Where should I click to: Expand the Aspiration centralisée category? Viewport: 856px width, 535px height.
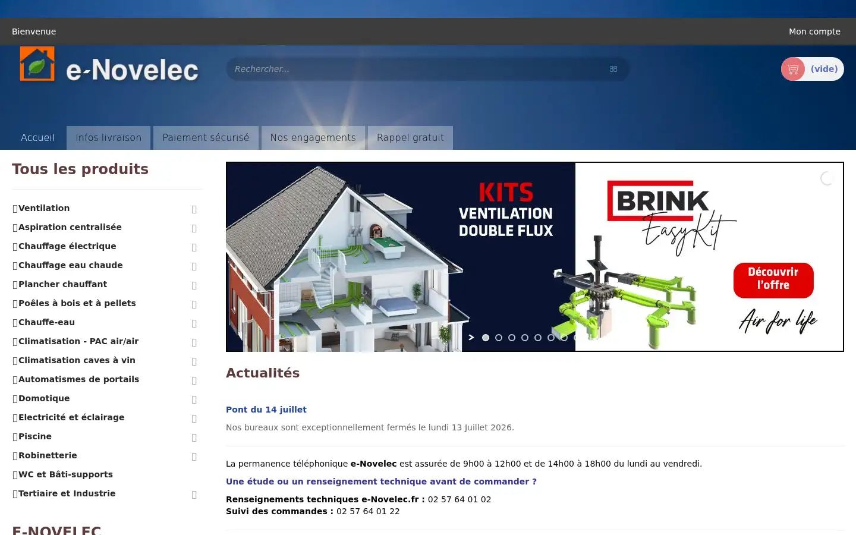(x=194, y=228)
